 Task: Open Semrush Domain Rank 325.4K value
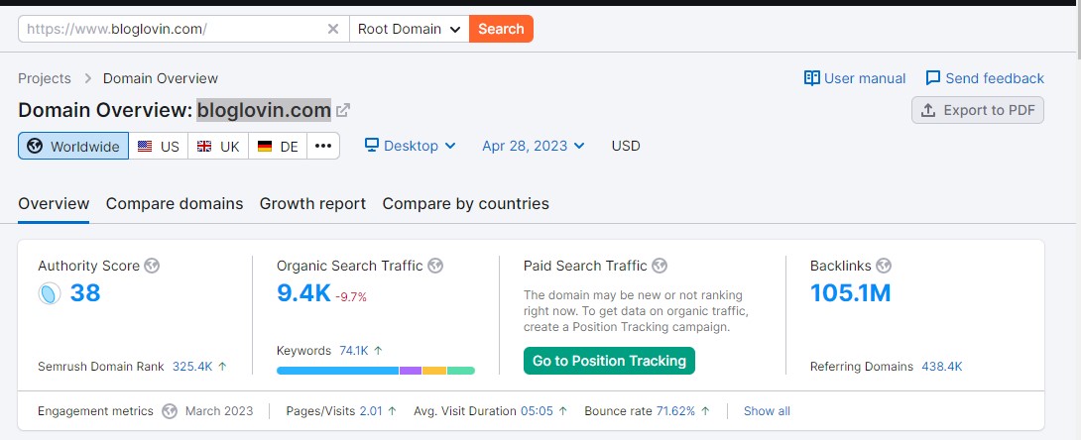tap(192, 367)
